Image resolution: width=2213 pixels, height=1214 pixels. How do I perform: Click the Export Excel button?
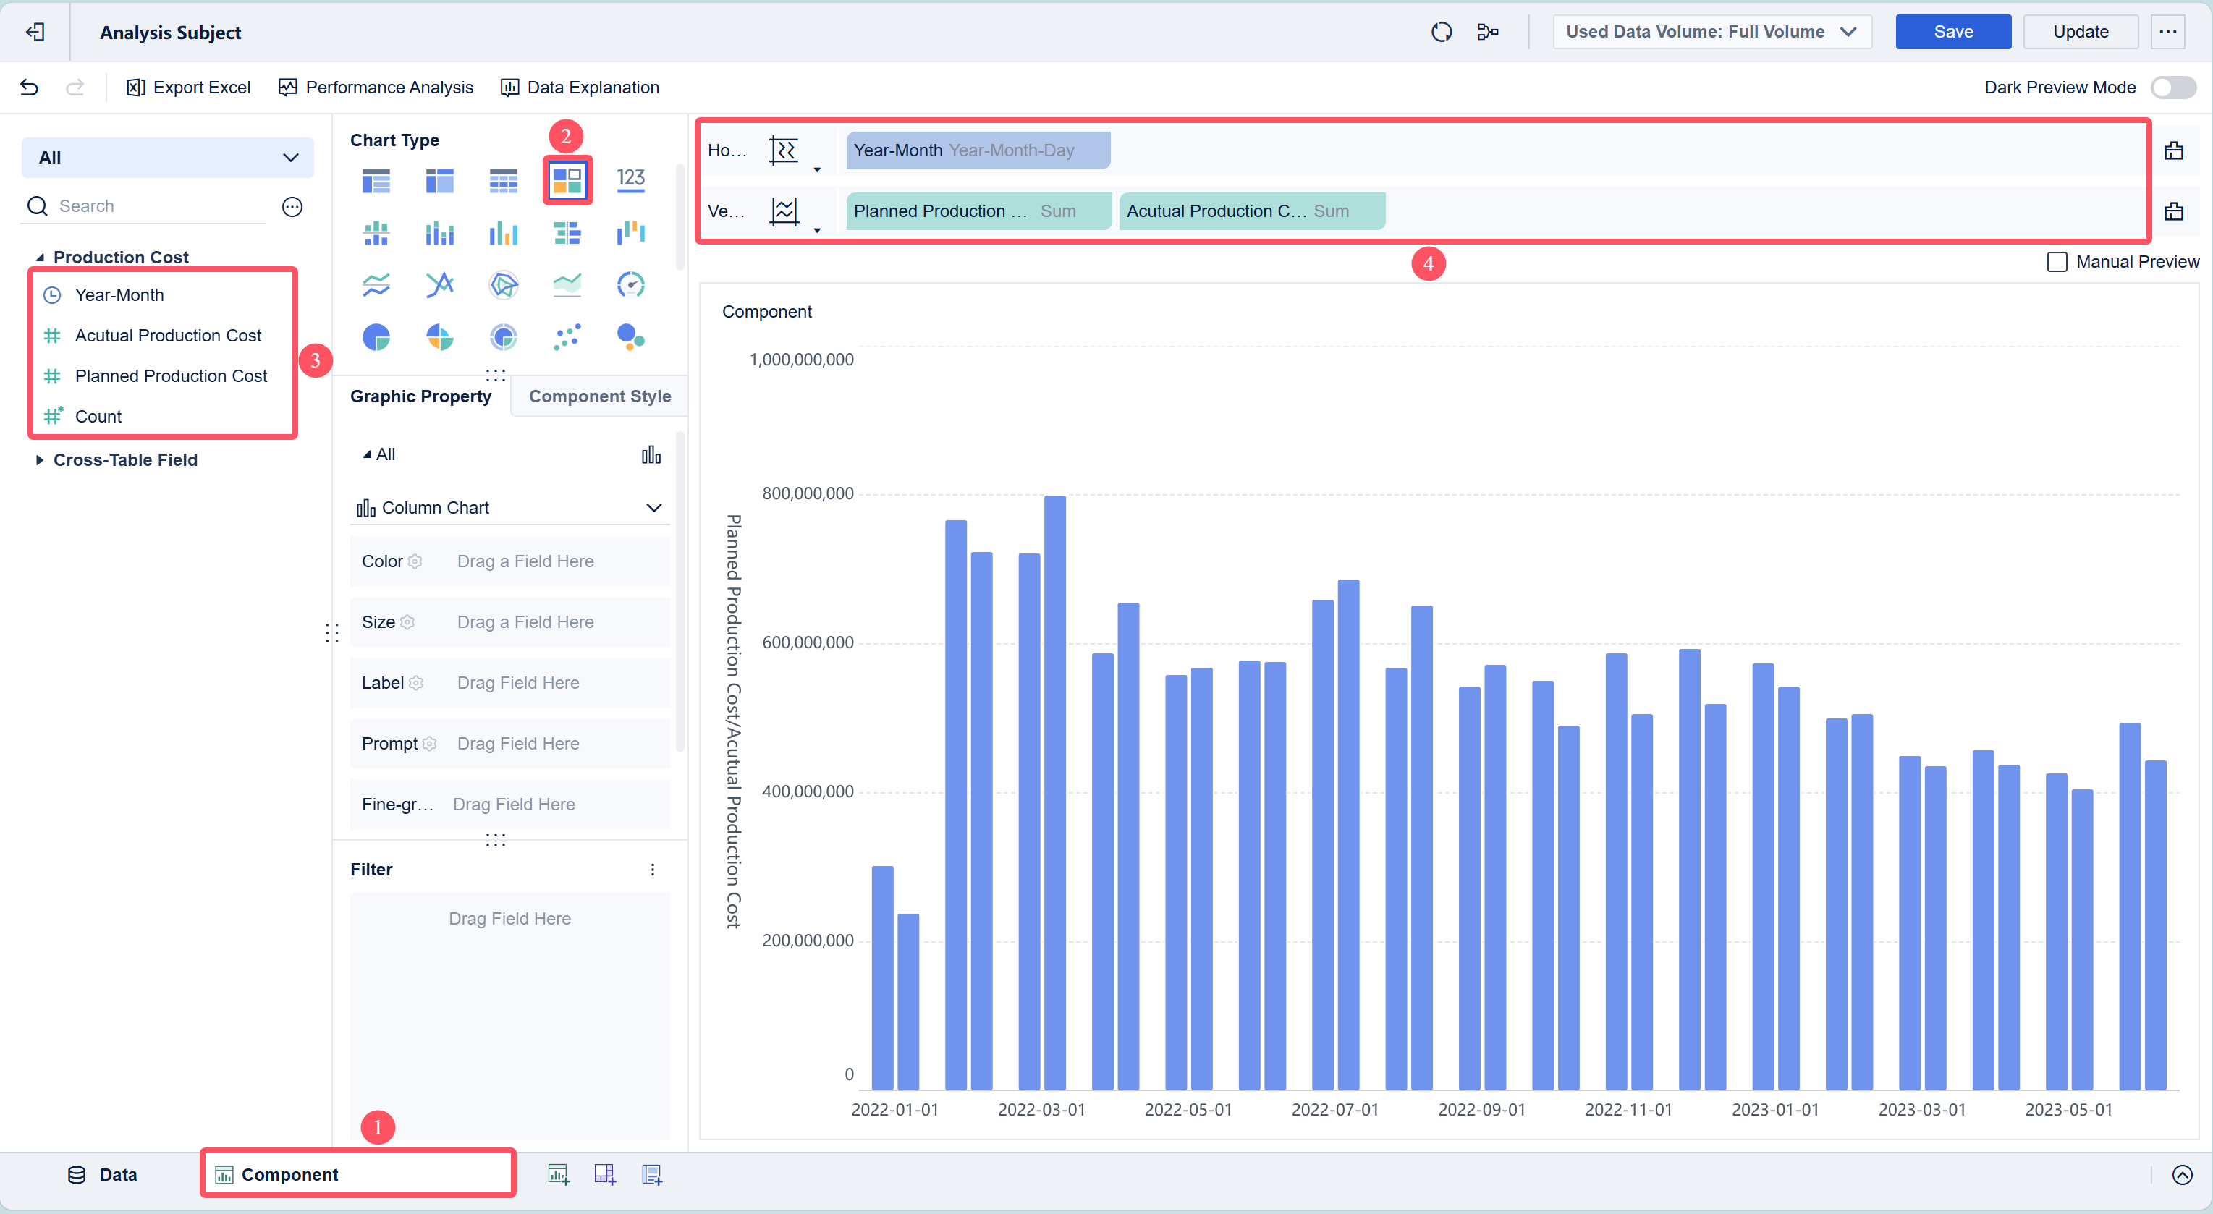188,88
